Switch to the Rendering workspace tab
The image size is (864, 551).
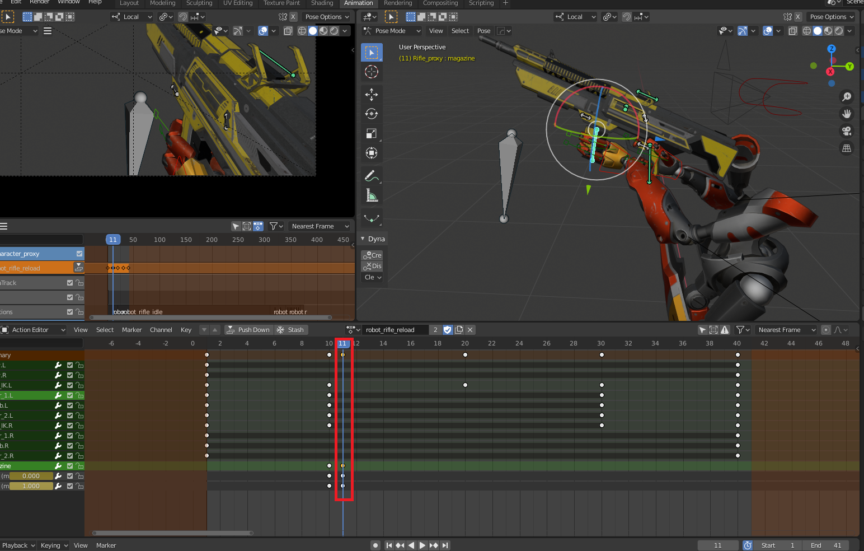(x=397, y=3)
